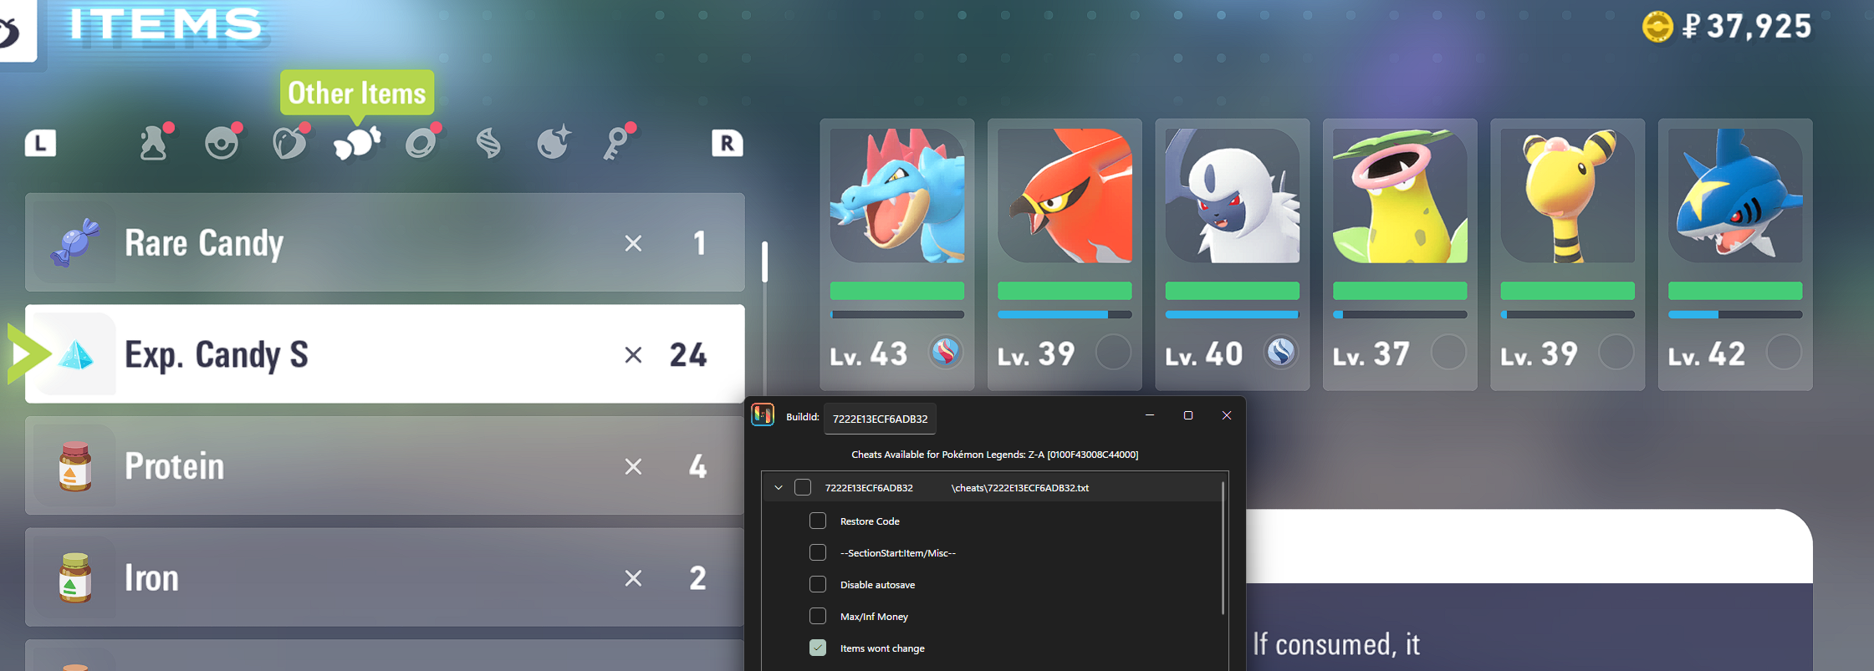Image resolution: width=1874 pixels, height=671 pixels.
Task: Click the empty held-item slot beside Lv. 37
Action: (1448, 352)
